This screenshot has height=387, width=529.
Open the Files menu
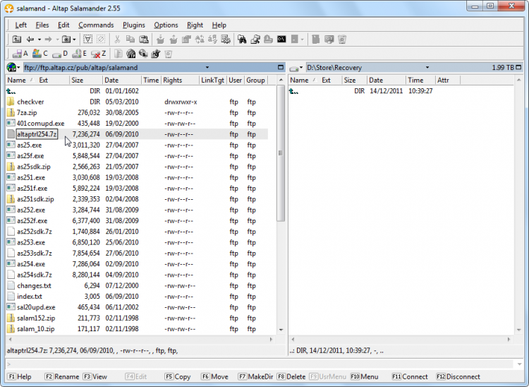[x=42, y=25]
